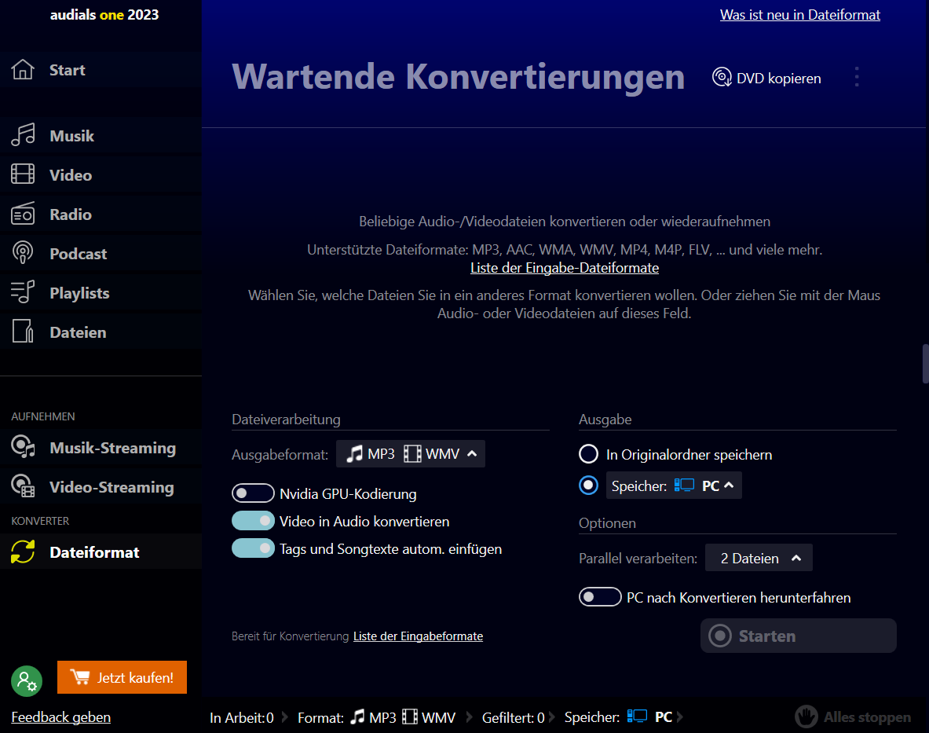Click the Podcast antenna icon
This screenshot has width=929, height=733.
coord(23,253)
